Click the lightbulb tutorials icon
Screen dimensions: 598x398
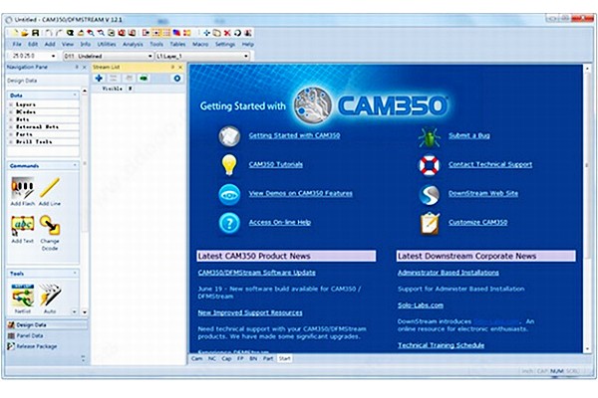click(229, 165)
